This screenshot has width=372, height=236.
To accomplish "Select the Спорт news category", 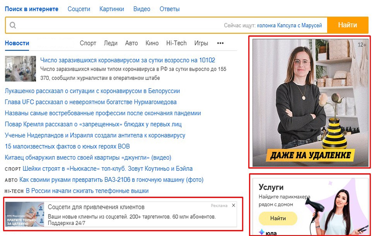I will pyautogui.click(x=88, y=43).
